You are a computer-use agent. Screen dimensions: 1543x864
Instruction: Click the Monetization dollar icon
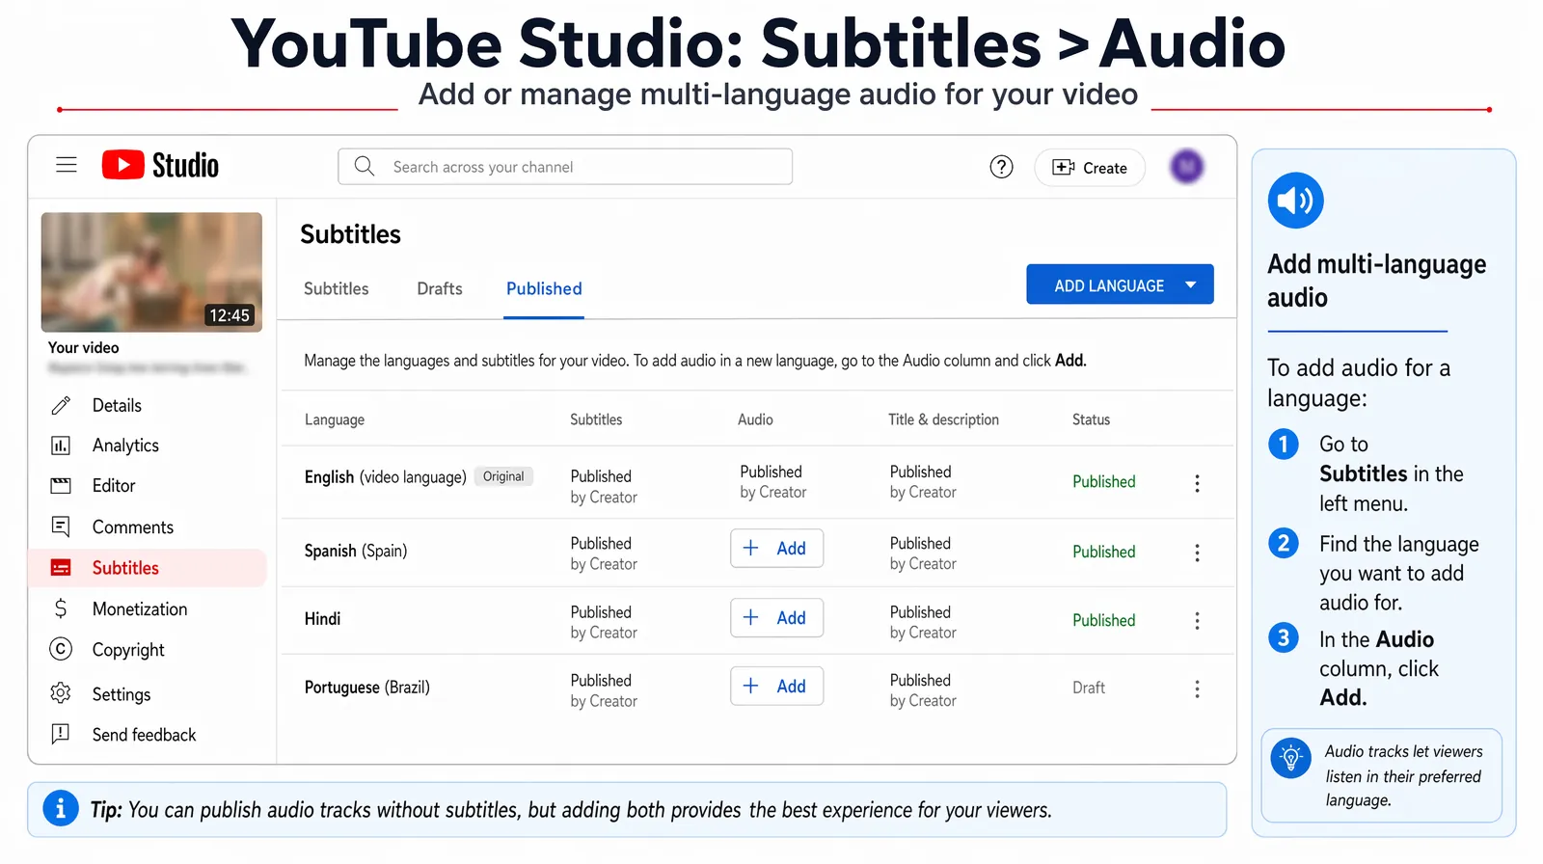point(61,608)
